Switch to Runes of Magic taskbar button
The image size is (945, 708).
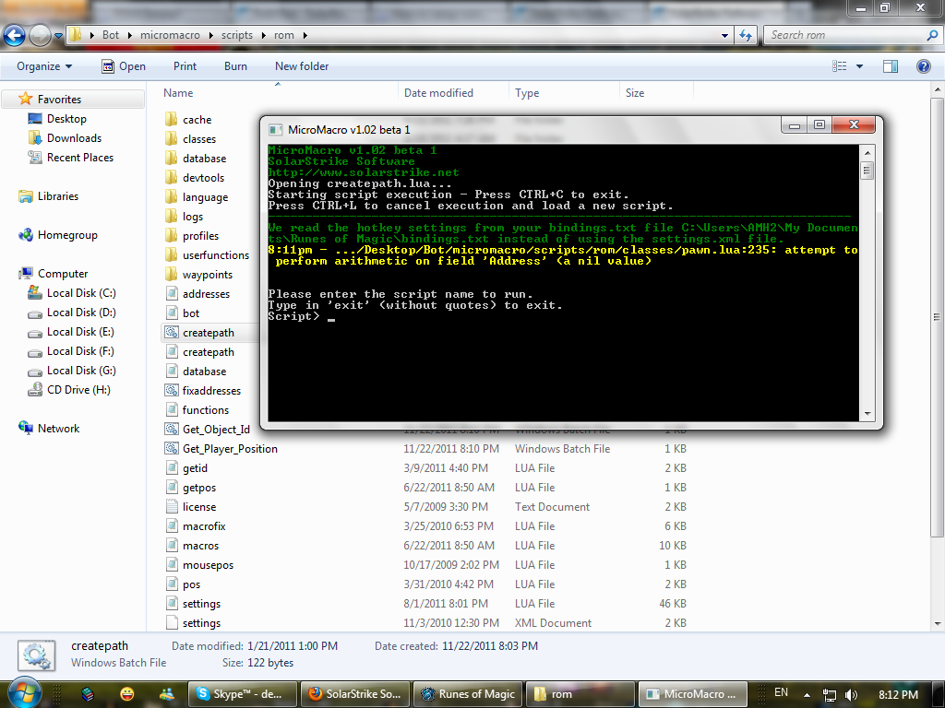click(468, 693)
